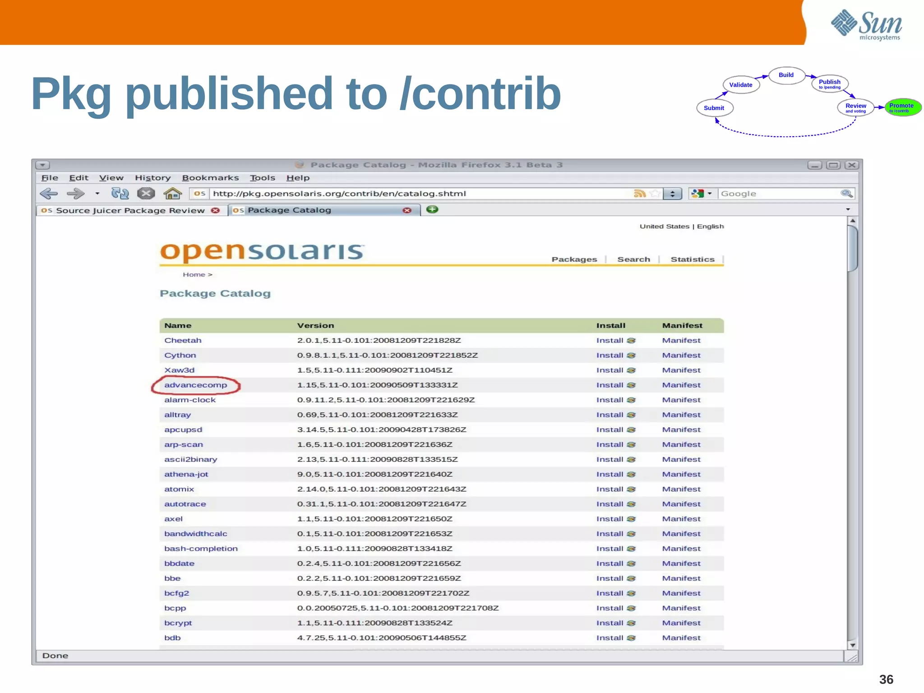Open the Cython package link
Viewport: 924px width, 693px height.
point(180,355)
